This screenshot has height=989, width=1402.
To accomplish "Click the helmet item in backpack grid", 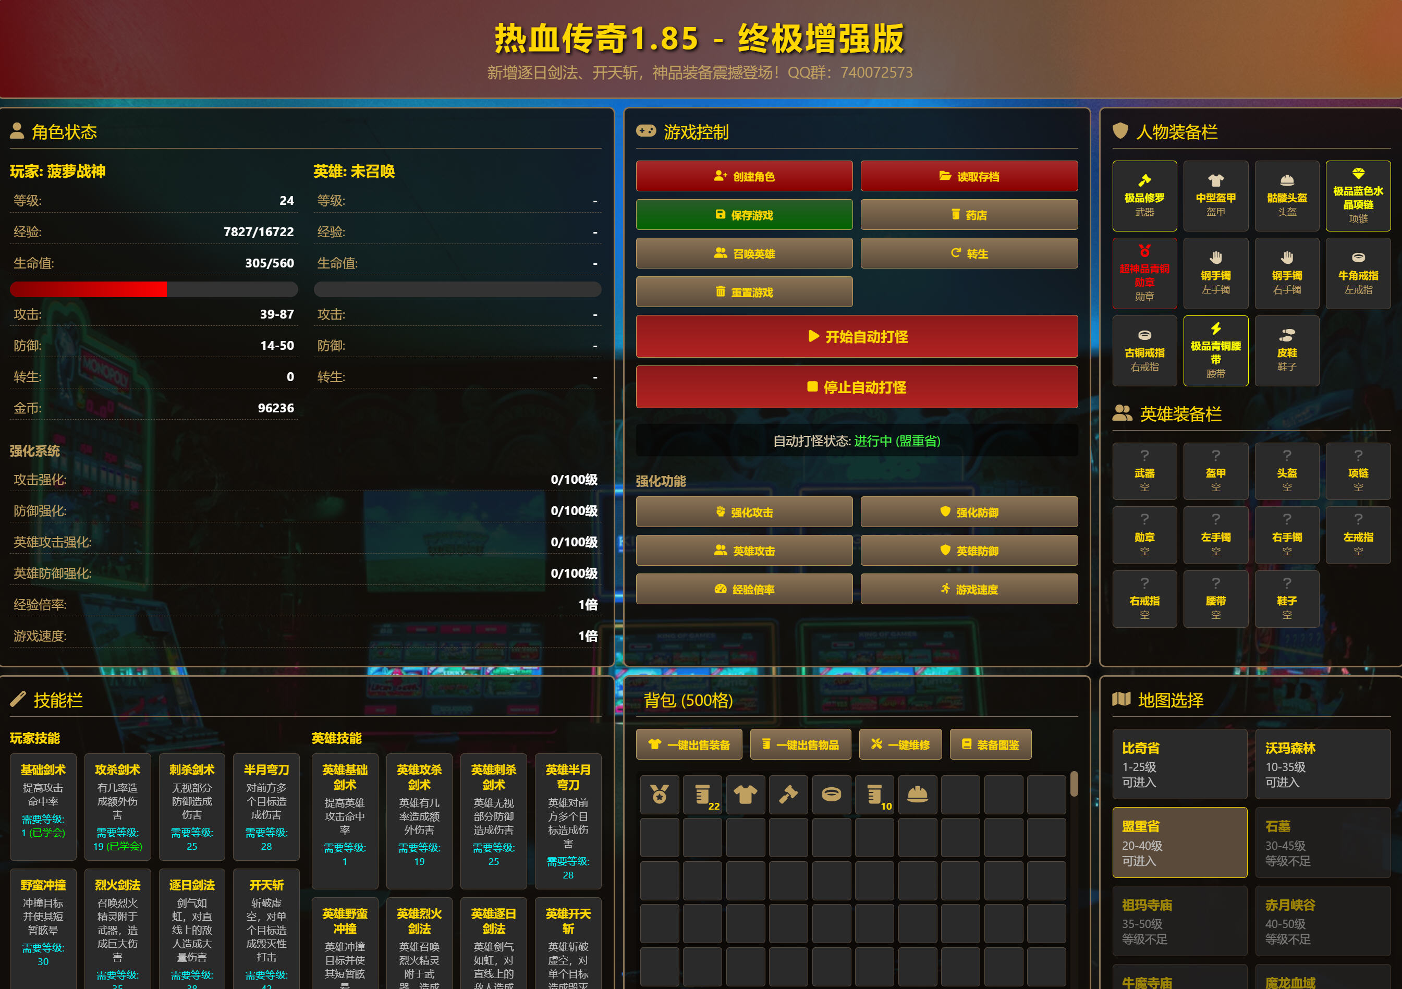I will coord(917,794).
